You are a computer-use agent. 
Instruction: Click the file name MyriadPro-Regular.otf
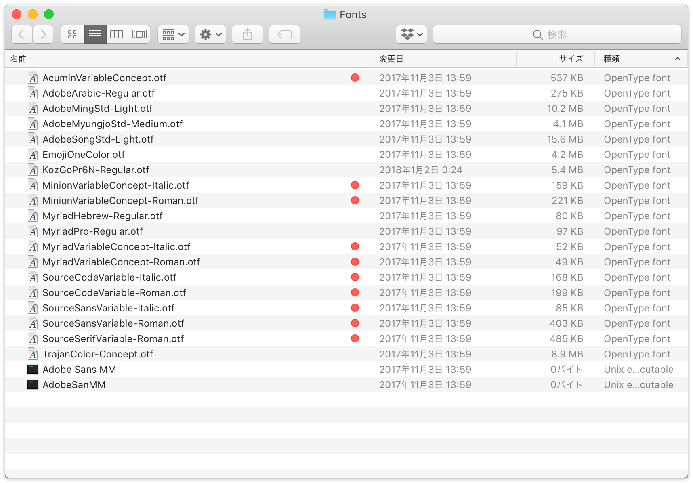[x=92, y=231]
